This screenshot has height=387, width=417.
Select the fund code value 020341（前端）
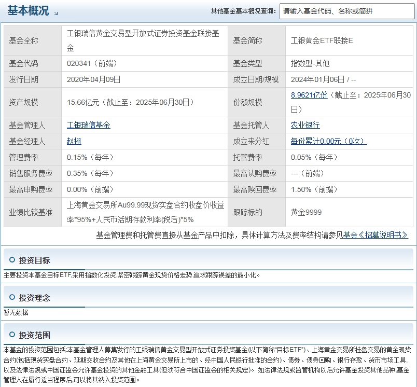click(x=92, y=63)
